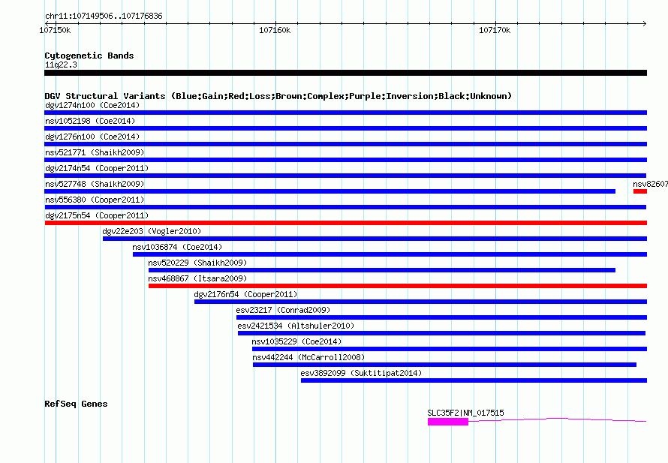Click the blue dgv22e203 gain bar
The height and width of the screenshot is (463, 668).
coord(375,239)
